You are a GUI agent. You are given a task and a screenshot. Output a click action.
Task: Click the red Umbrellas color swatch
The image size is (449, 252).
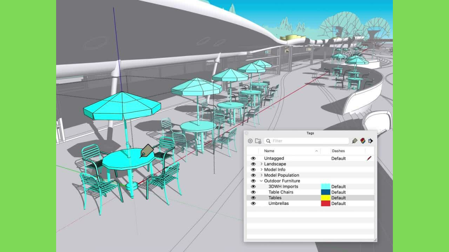(x=326, y=203)
